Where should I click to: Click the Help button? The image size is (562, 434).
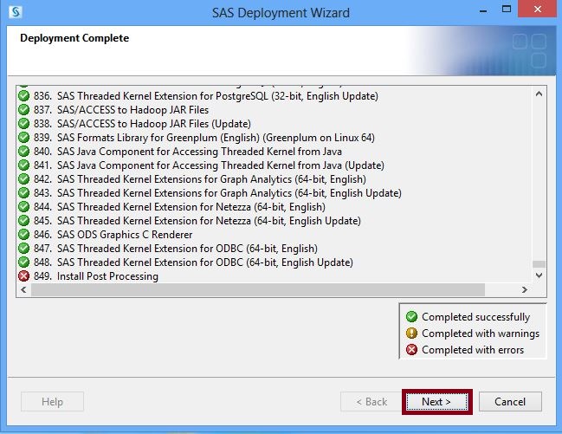coord(52,402)
